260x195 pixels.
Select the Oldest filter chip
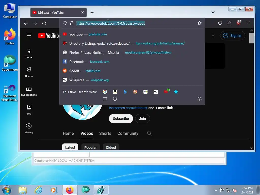[x=111, y=147]
